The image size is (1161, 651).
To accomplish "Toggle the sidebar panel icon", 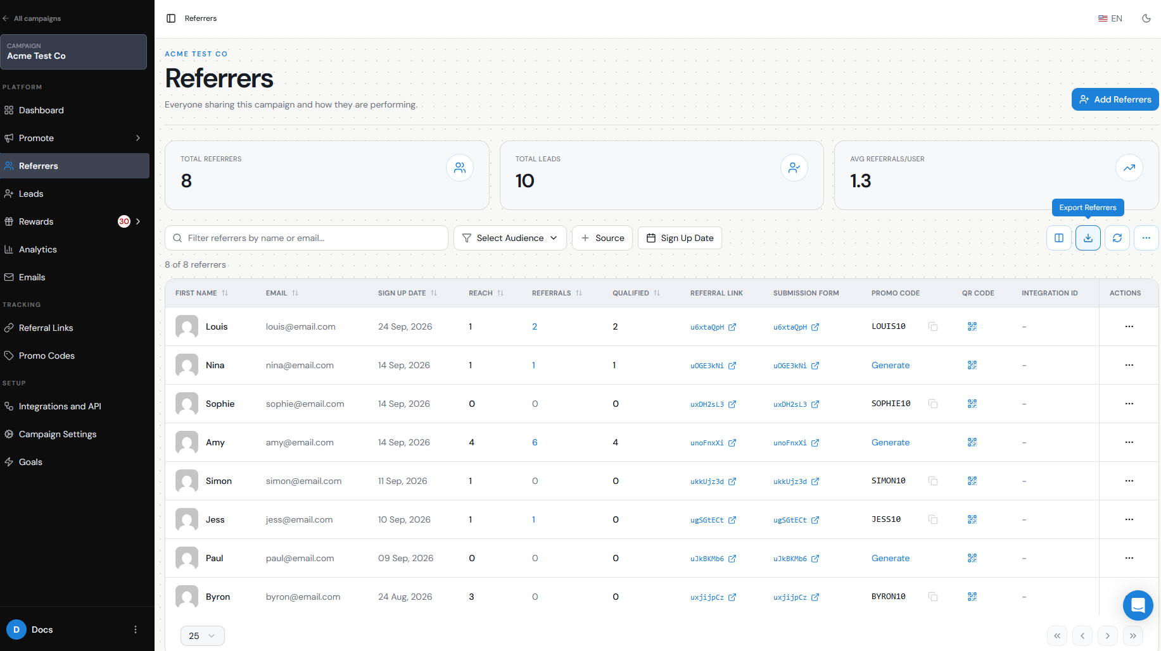I will (171, 18).
